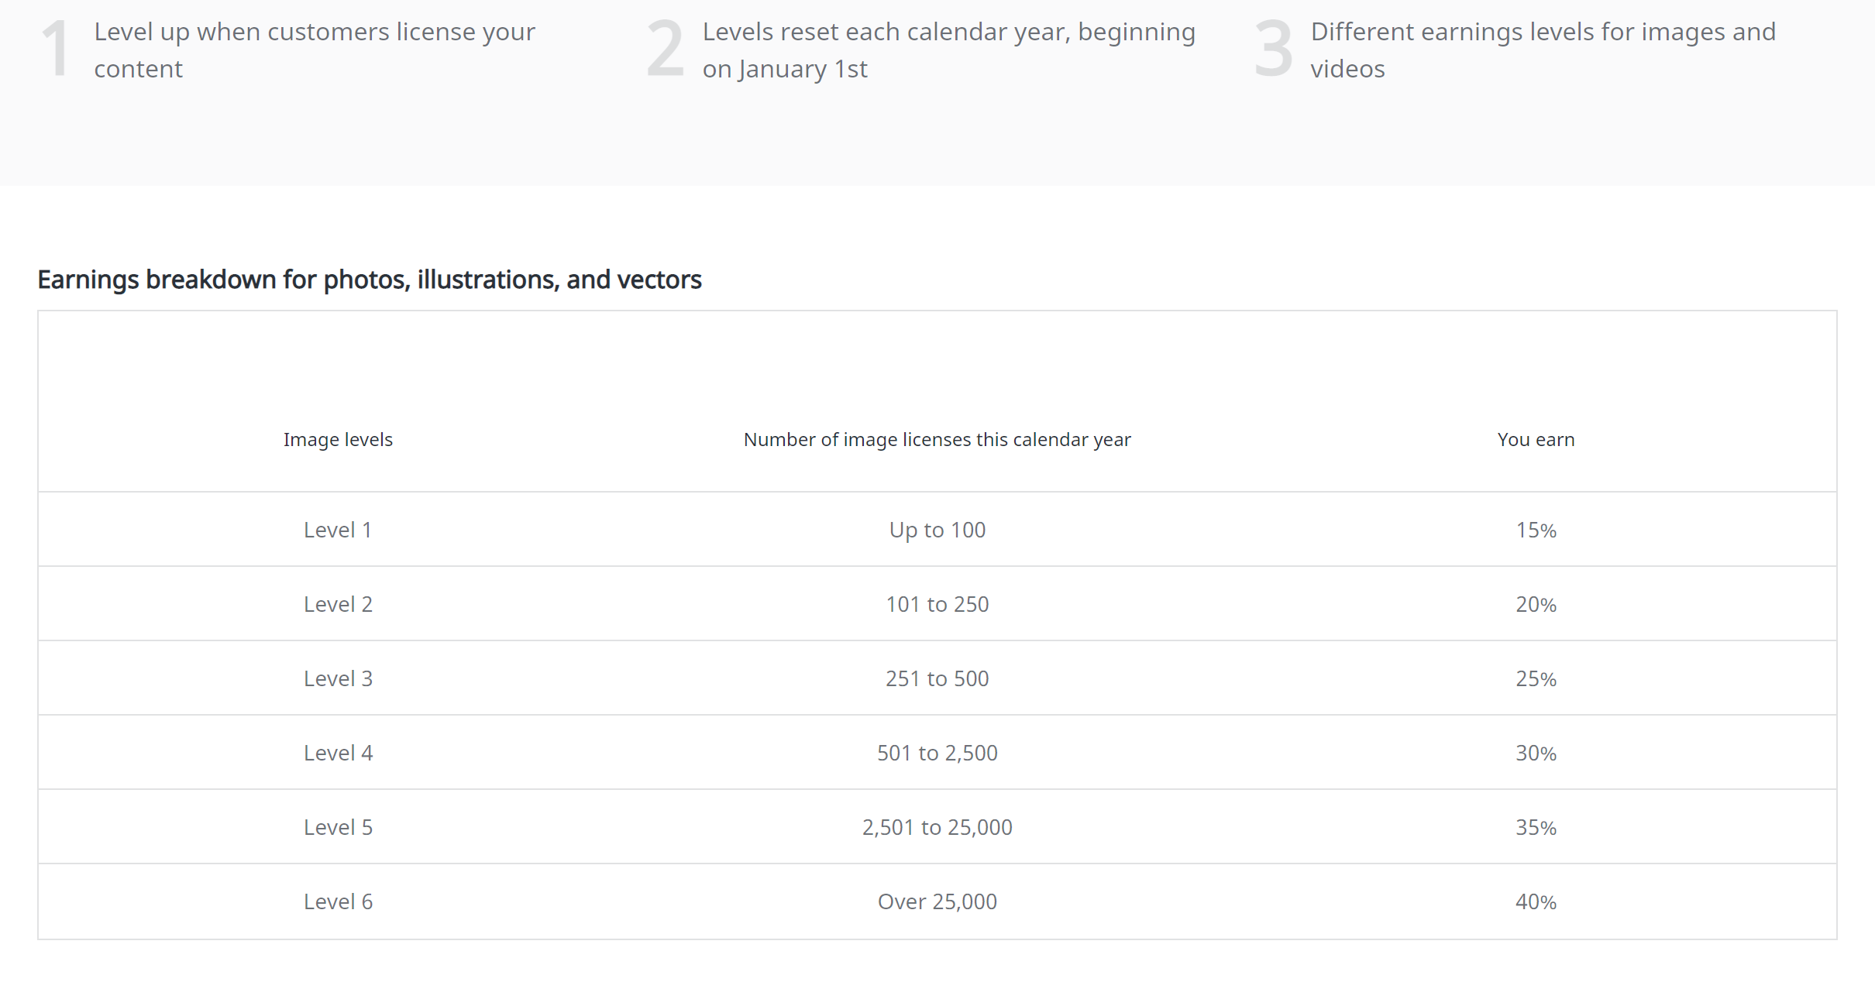
Task: Click the 25% earnings value
Action: coord(1536,679)
